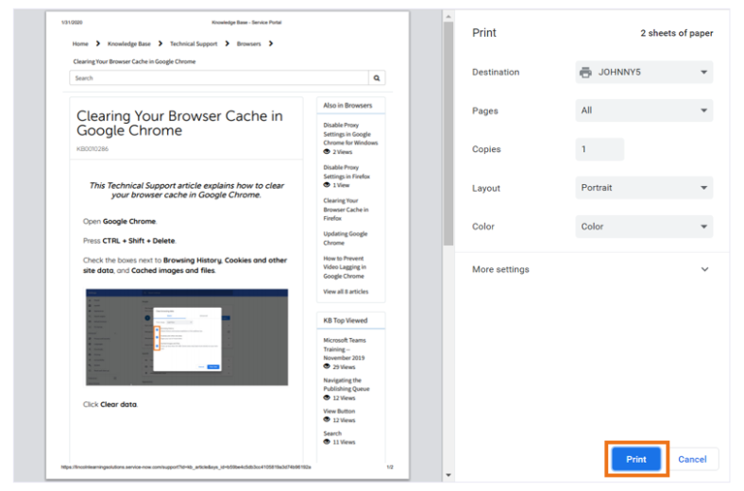Screen dimensions: 744x491
Task: Click the eye icon beside 11 Views
Action: coord(327,442)
